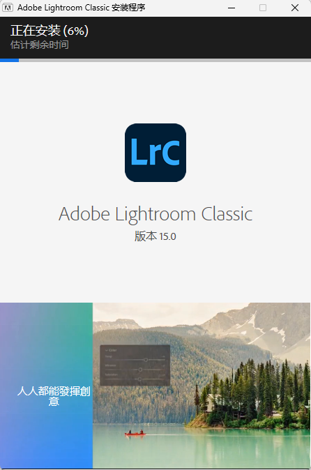Click the Adobe Lightroom Classic product title
The height and width of the screenshot is (470, 311).
click(x=155, y=214)
